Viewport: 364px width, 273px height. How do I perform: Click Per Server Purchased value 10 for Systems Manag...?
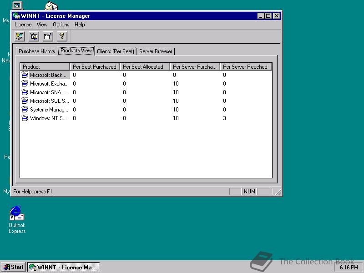(x=176, y=109)
